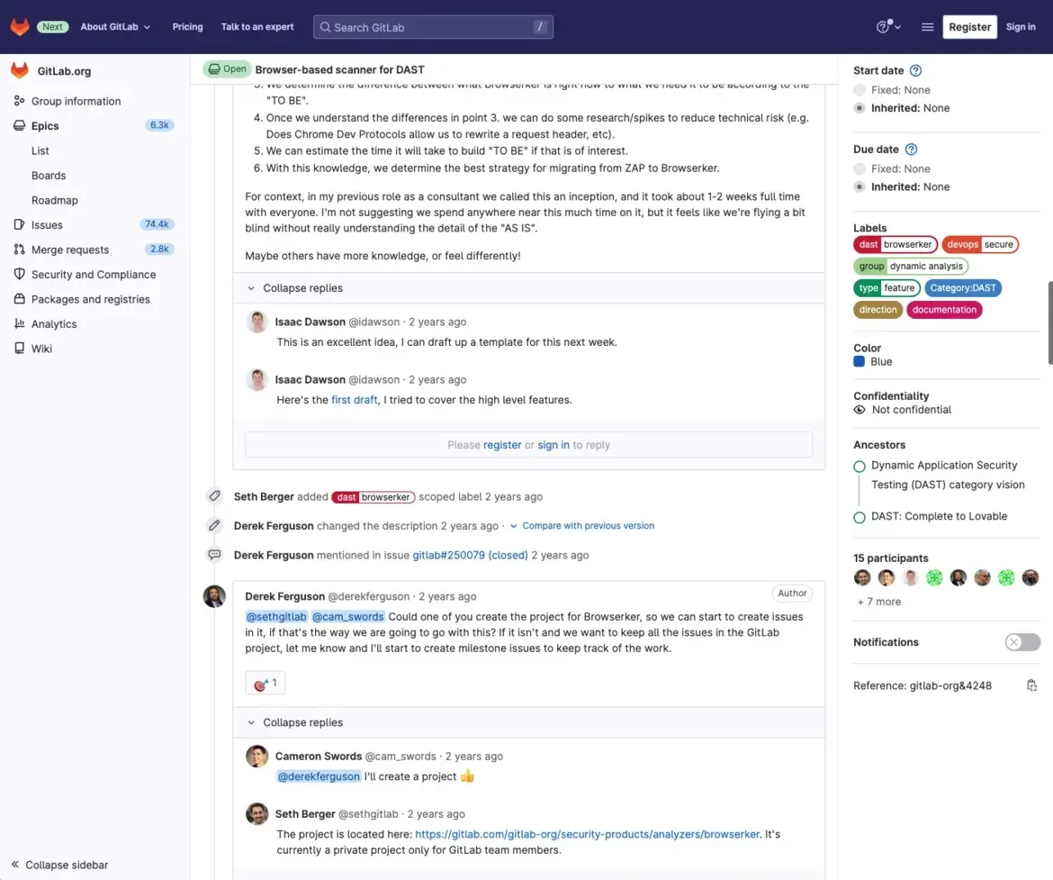Click the red documentation label

coord(944,310)
